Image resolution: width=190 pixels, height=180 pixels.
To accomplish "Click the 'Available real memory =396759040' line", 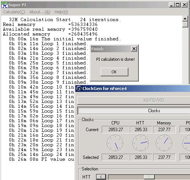I will click(x=50, y=29).
